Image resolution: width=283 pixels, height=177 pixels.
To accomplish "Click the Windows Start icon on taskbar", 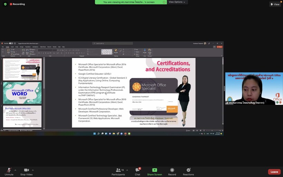I will (95, 134).
